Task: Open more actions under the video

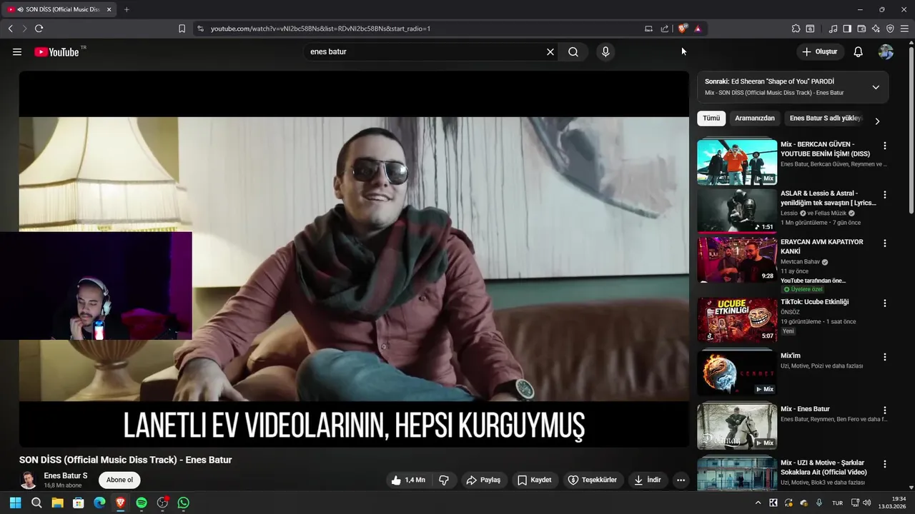Action: coord(681,480)
